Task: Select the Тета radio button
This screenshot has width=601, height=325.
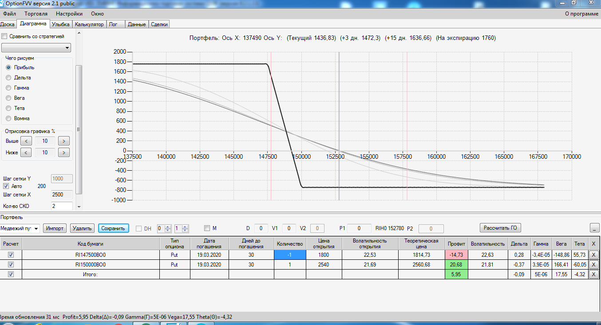Action: tap(8, 108)
